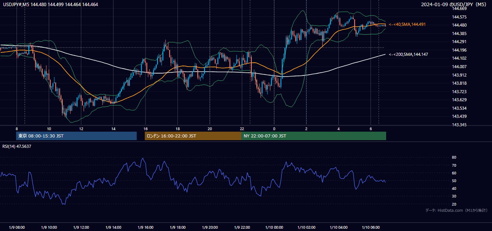Click price scale value 144.669
Screen dimensions: 492x231
(459, 8)
